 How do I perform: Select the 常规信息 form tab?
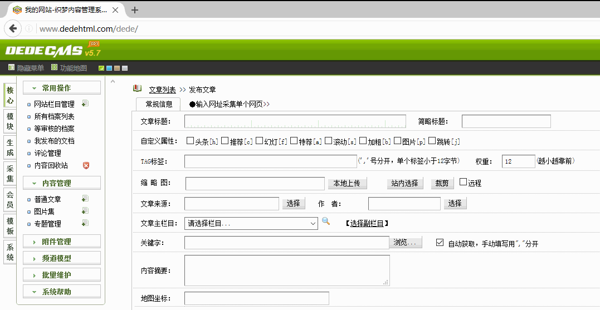coord(158,104)
